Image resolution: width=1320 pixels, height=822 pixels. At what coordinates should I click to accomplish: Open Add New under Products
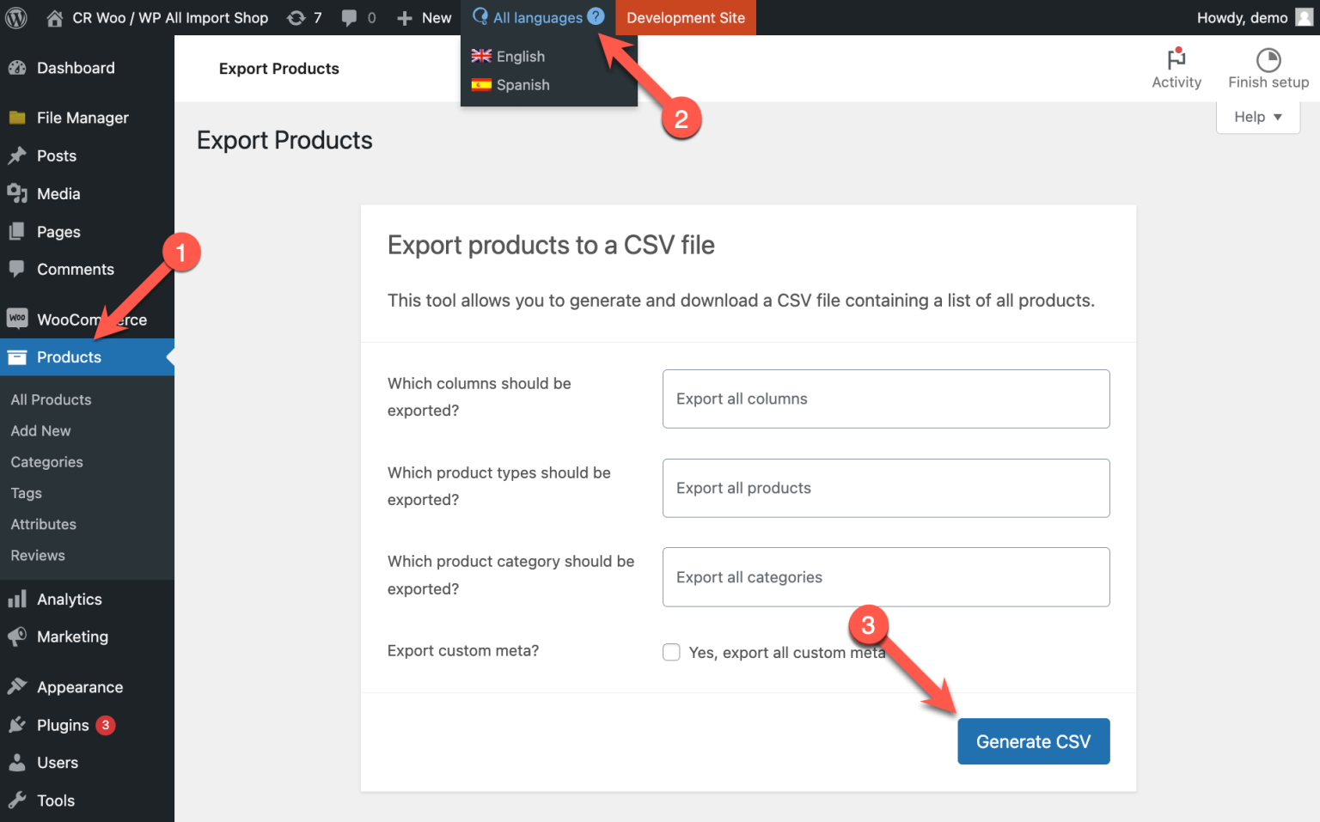click(40, 430)
